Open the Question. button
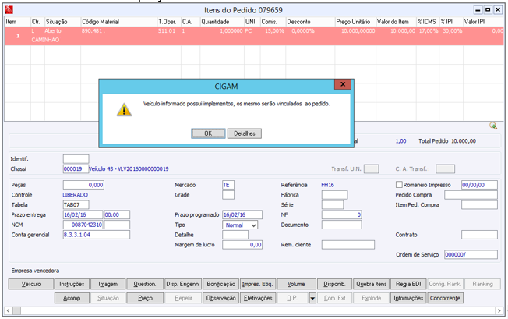The height and width of the screenshot is (319, 508). [x=144, y=285]
